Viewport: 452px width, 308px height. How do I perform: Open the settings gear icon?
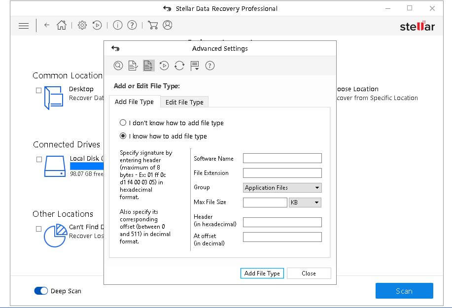tap(82, 25)
